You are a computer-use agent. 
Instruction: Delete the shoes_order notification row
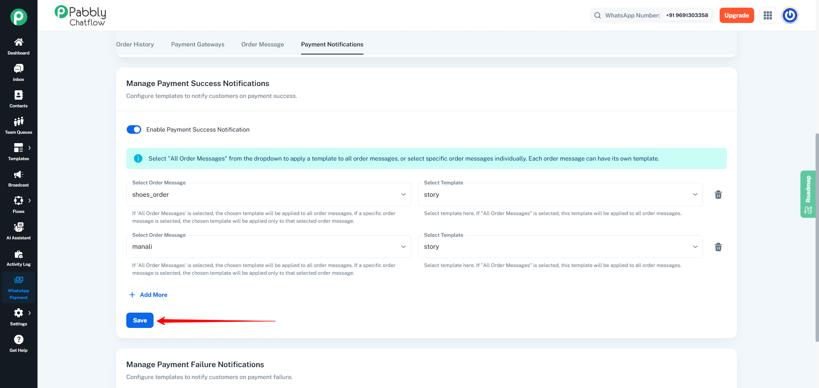click(x=718, y=195)
